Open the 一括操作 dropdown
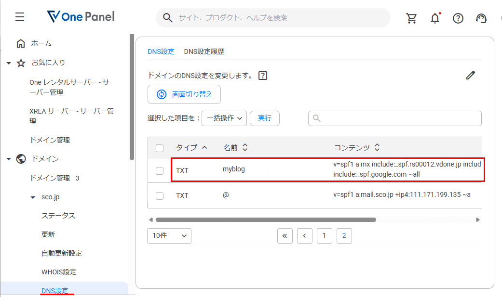502x297 pixels. point(224,118)
